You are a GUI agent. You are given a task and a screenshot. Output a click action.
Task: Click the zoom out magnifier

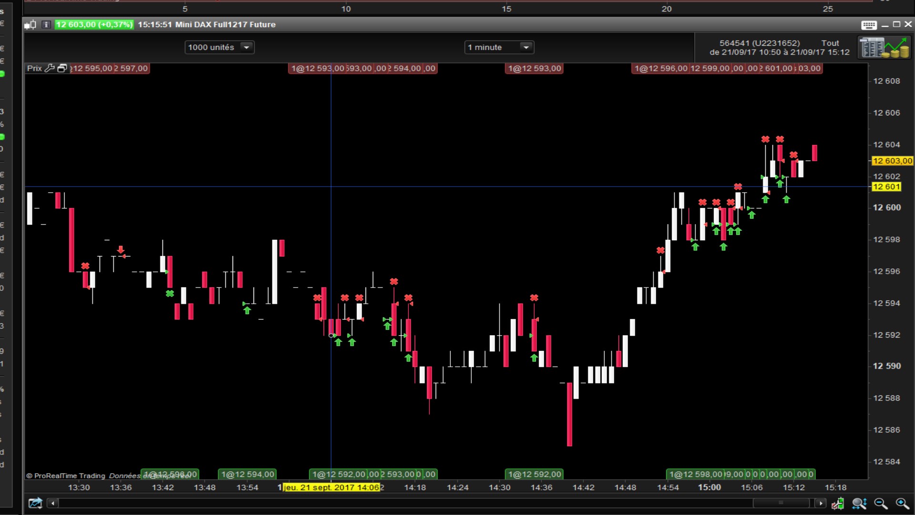click(x=881, y=504)
